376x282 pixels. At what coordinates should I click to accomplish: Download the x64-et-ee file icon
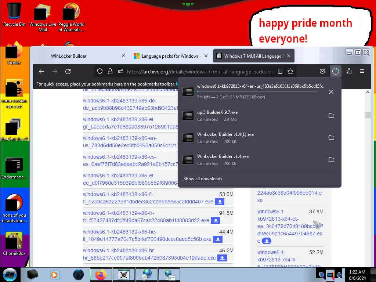tap(267, 241)
